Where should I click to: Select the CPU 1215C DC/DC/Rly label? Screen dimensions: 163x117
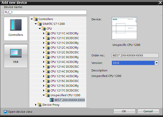click(64, 86)
